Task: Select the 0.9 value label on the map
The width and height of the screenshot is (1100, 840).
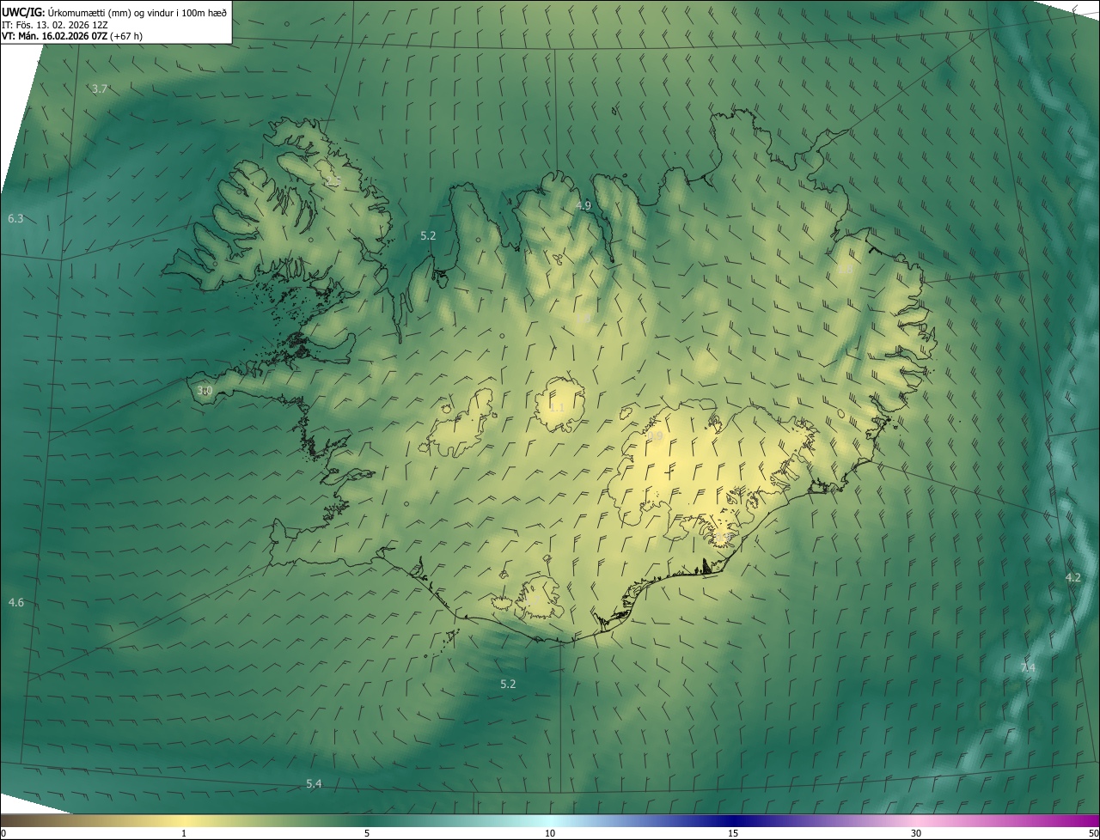Action: [x=656, y=437]
